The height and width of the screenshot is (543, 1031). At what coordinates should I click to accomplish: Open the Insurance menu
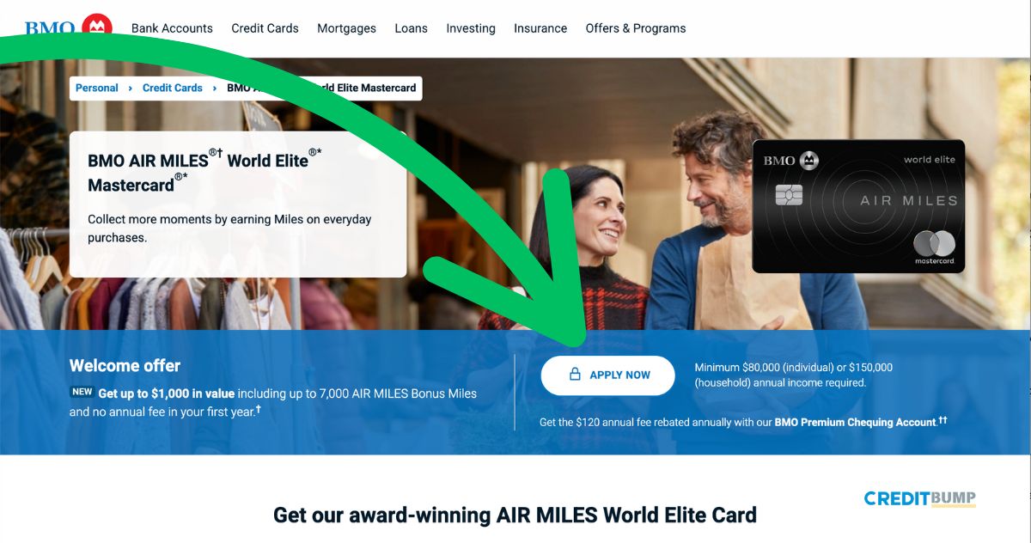click(x=540, y=28)
